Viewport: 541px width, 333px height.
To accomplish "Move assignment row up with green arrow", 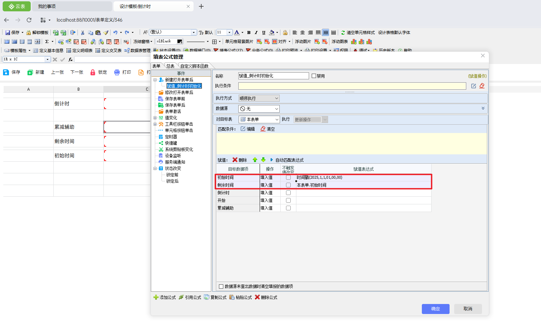I will (x=255, y=160).
